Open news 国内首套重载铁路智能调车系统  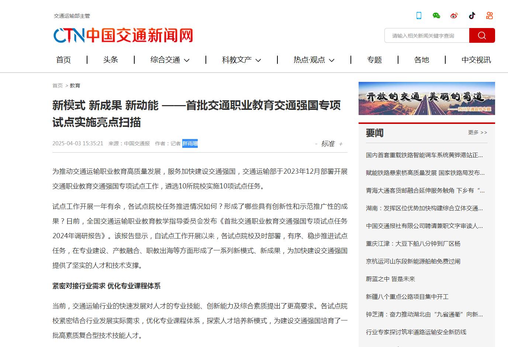pos(424,155)
